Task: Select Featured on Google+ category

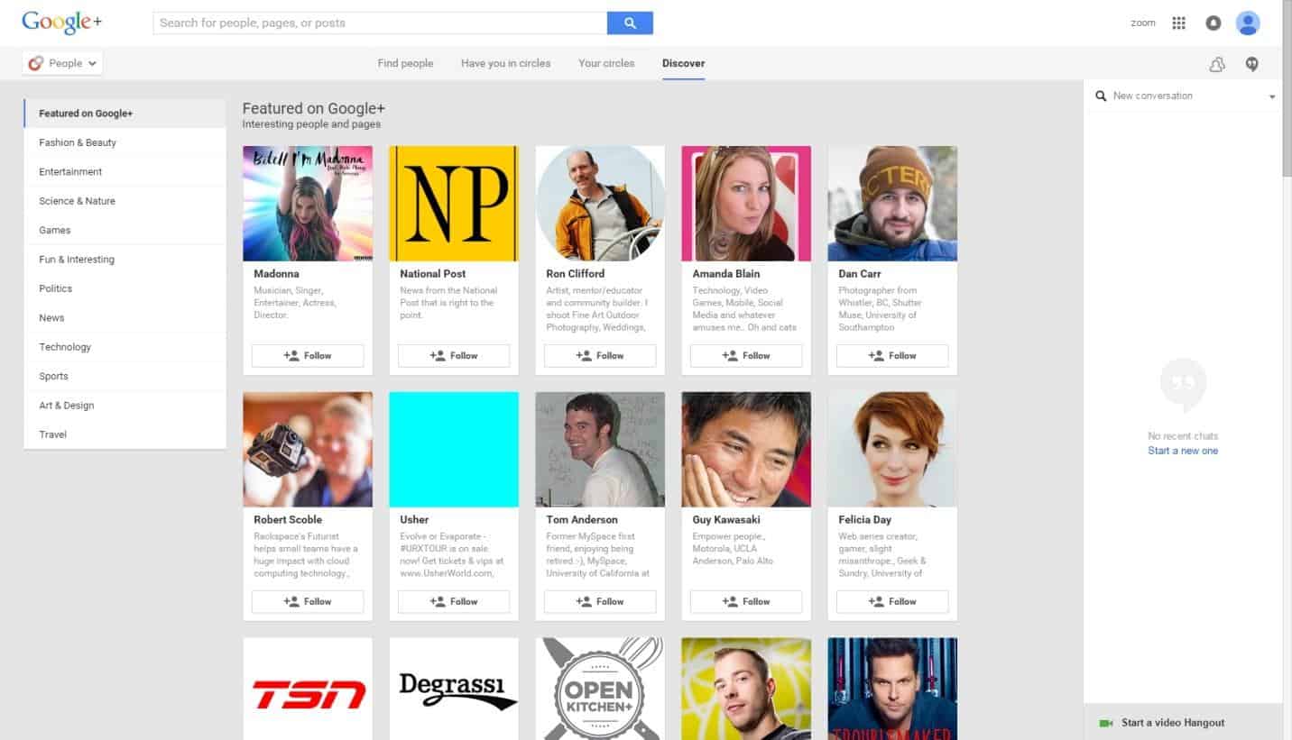Action: [125, 114]
